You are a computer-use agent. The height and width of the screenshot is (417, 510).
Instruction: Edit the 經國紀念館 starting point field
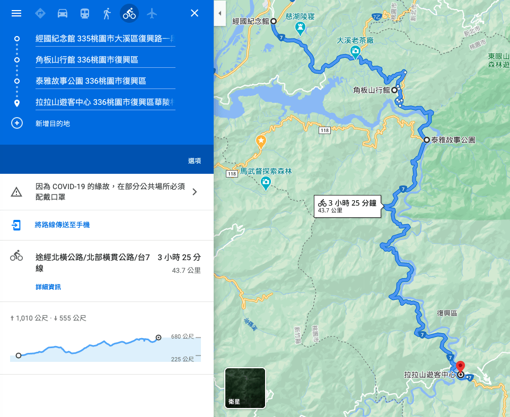point(104,39)
